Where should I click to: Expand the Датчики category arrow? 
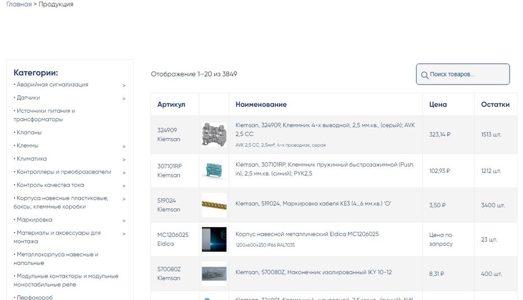(124, 99)
